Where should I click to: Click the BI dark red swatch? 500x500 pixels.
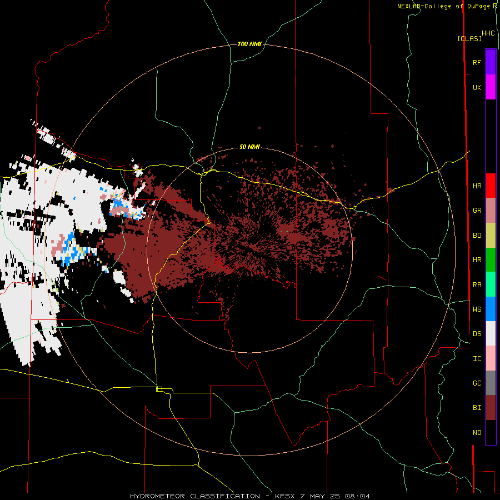click(491, 408)
